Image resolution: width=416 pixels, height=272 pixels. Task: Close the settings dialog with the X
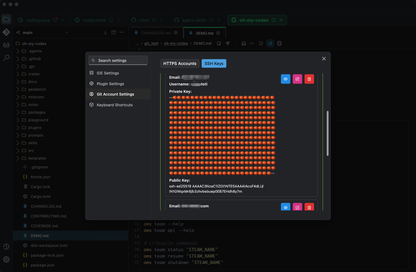pyautogui.click(x=324, y=59)
